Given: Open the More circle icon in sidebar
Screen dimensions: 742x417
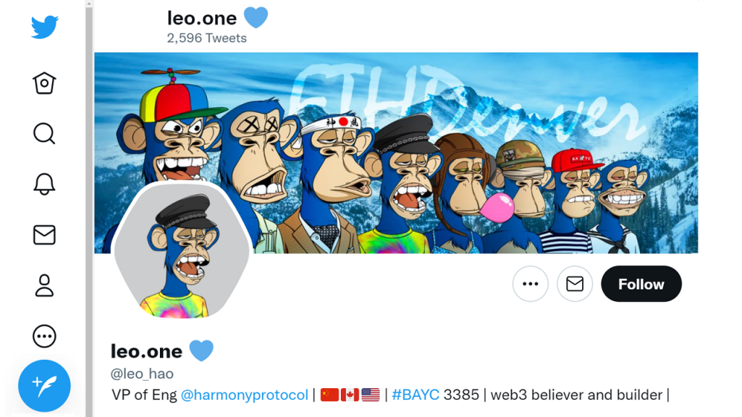Looking at the screenshot, I should pos(44,336).
